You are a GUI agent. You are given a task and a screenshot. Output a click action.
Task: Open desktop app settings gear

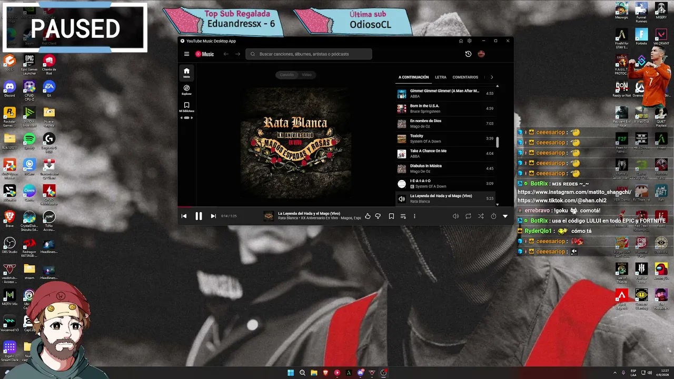(469, 41)
